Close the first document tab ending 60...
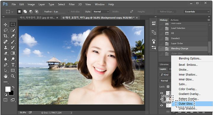 57,17
